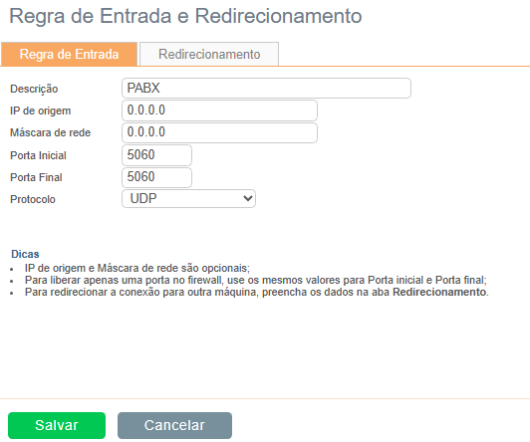The height and width of the screenshot is (442, 530).
Task: Click the Máscara de rede label
Action: (51, 132)
